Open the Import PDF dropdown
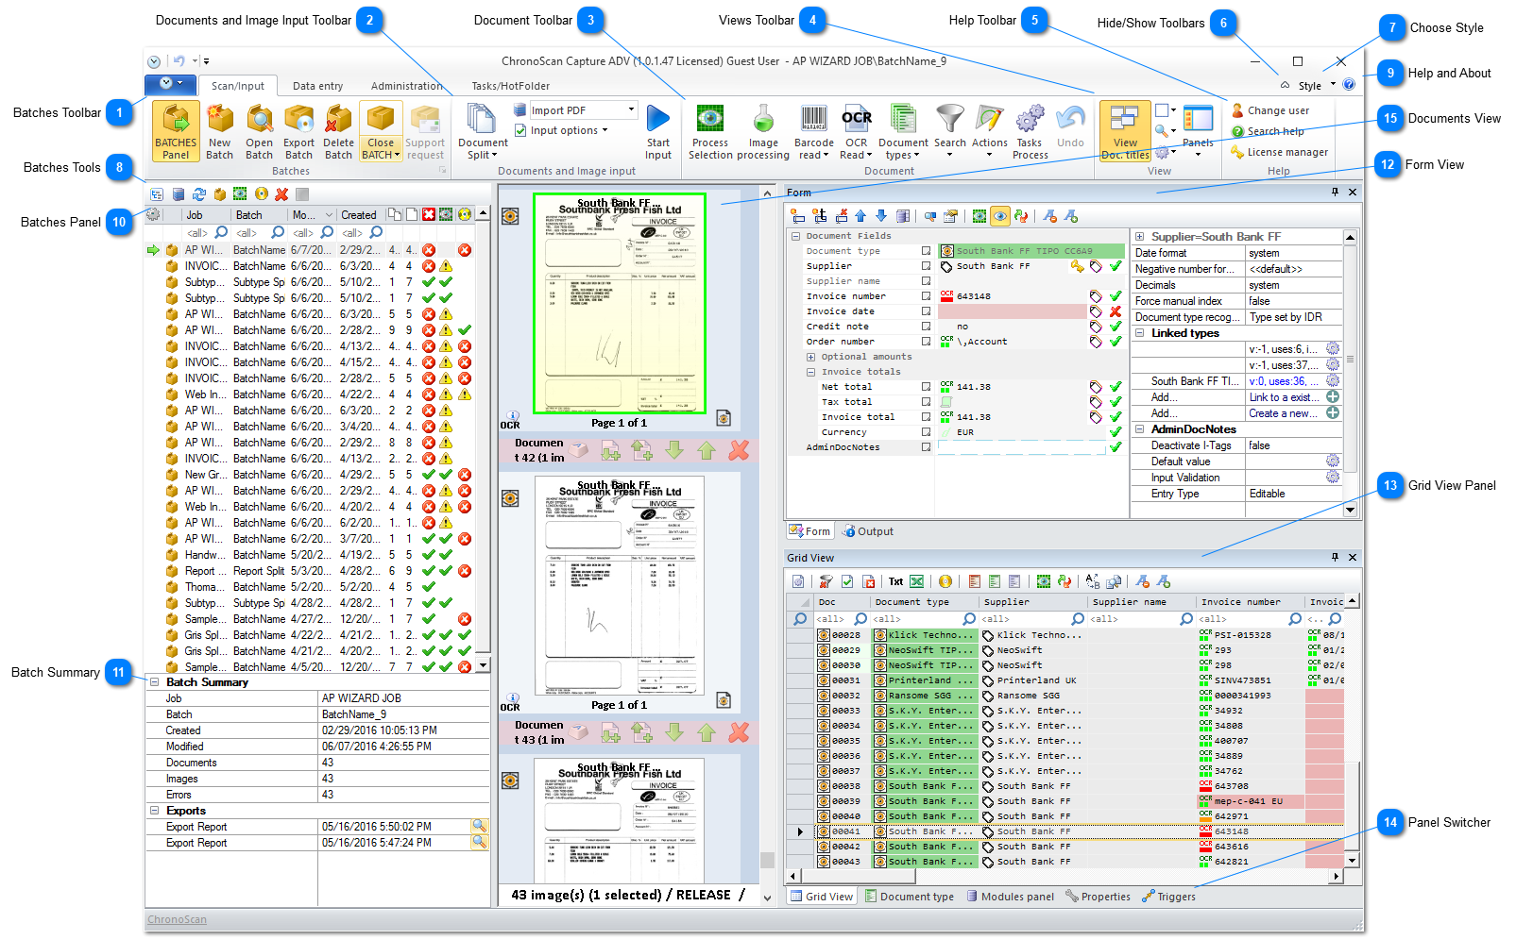The image size is (1516, 940). point(631,110)
